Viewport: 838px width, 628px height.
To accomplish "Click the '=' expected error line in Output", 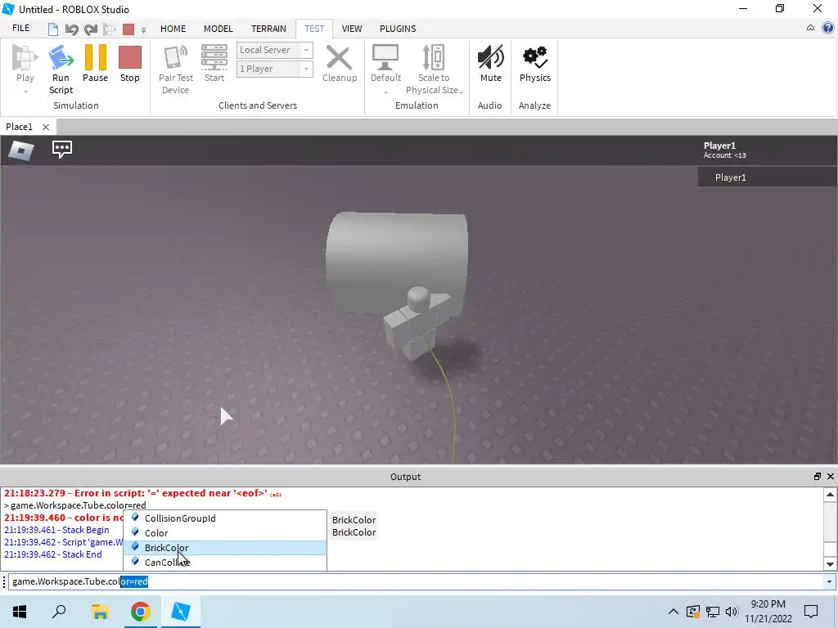I will click(x=142, y=493).
